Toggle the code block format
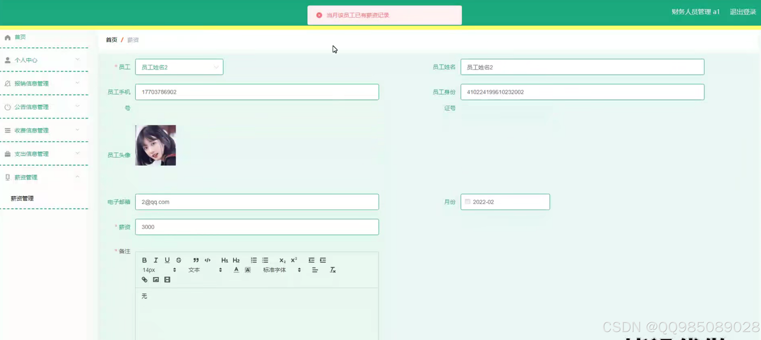The image size is (761, 340). 207,260
